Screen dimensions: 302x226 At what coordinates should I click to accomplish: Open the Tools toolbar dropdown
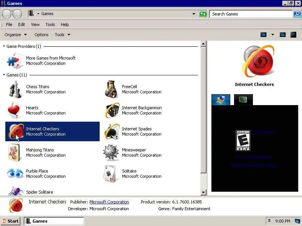pyautogui.click(x=63, y=35)
